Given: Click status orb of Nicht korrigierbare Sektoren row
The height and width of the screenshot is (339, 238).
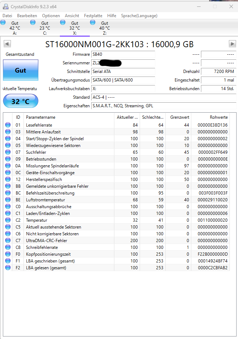Looking at the screenshot, I should point(8,234).
